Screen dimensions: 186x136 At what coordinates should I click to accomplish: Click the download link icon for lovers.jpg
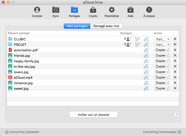coord(146,72)
